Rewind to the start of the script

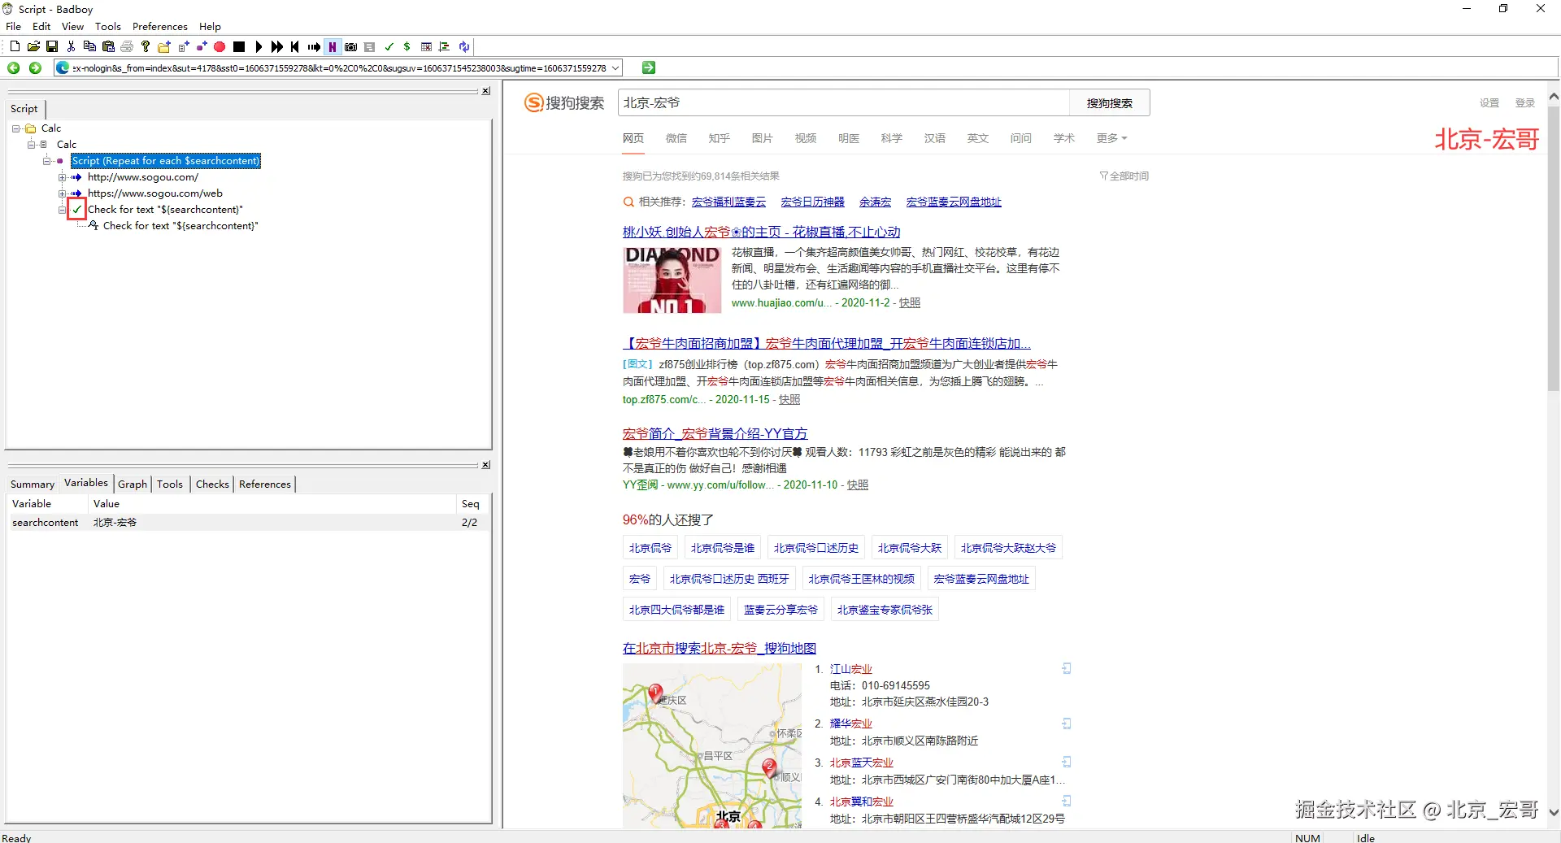click(295, 47)
